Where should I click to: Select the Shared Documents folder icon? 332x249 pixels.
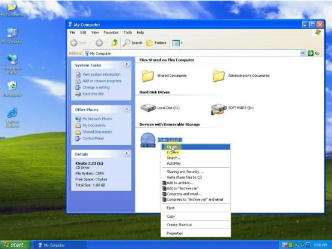(x=147, y=76)
